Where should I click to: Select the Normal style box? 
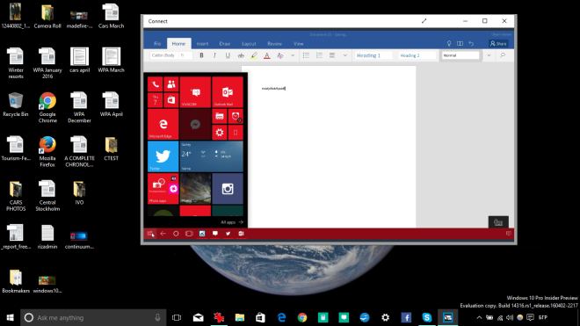point(460,55)
